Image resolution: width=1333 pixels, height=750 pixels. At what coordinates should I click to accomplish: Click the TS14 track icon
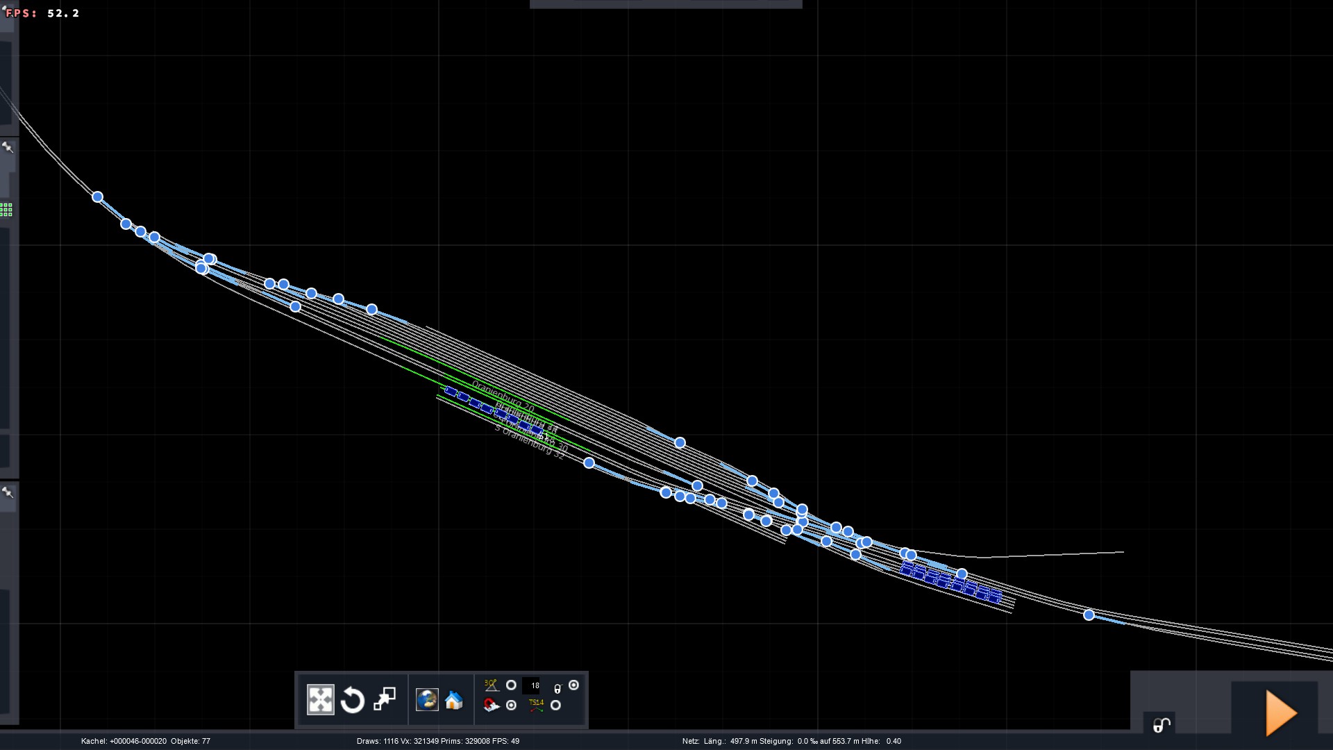point(536,706)
